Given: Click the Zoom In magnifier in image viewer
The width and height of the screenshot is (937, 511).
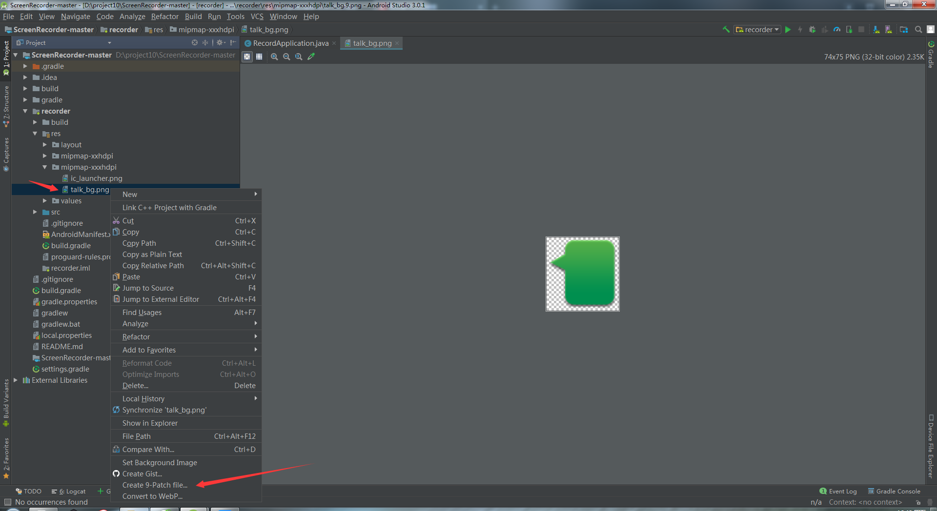Looking at the screenshot, I should [274, 57].
